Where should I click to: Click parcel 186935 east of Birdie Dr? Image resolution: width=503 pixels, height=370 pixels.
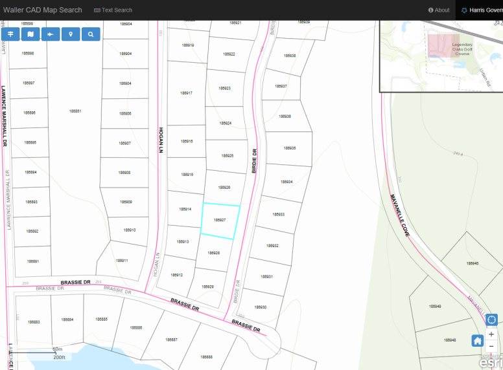point(289,148)
